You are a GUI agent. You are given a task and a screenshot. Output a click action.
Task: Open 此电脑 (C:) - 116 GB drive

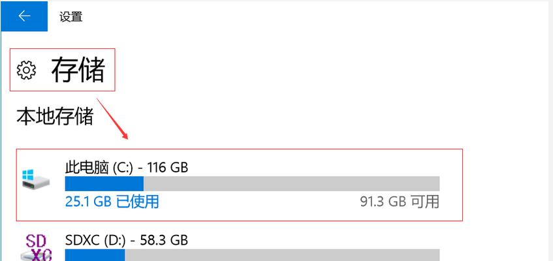(x=240, y=185)
